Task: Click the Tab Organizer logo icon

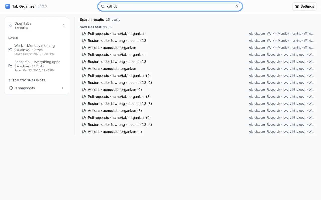Action: point(8,6)
